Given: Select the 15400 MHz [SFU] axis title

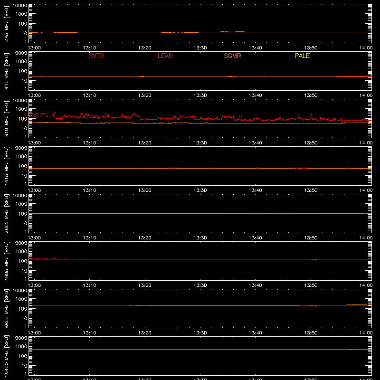Looking at the screenshot, I should [x=7, y=356].
